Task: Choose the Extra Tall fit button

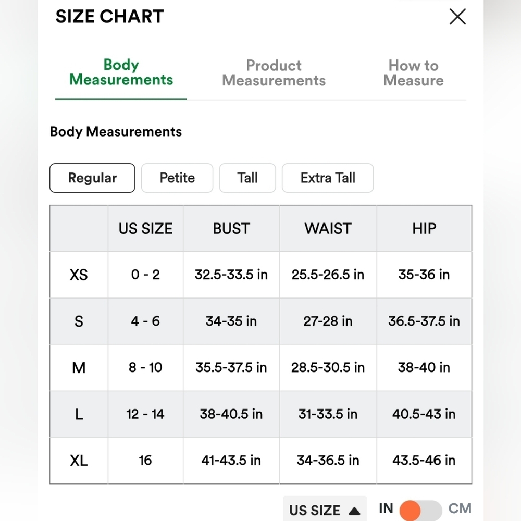Action: pos(328,178)
